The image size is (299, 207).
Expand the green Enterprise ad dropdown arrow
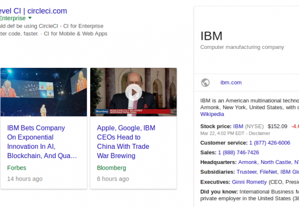pyautogui.click(x=30, y=18)
